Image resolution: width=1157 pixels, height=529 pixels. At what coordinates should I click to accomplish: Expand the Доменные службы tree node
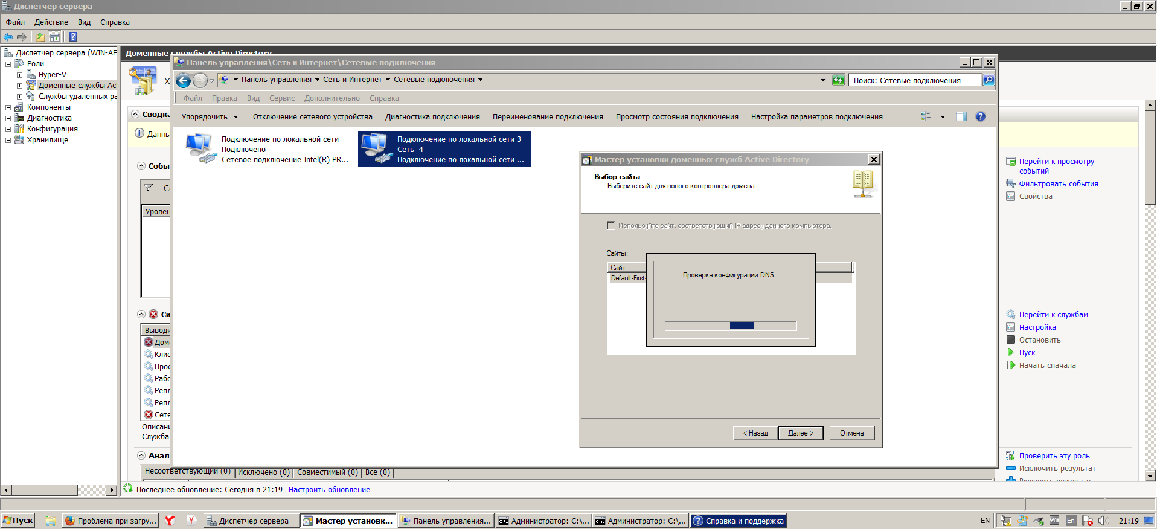click(x=19, y=86)
